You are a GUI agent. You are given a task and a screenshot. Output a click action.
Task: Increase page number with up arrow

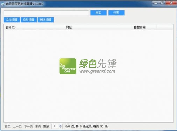60,125
